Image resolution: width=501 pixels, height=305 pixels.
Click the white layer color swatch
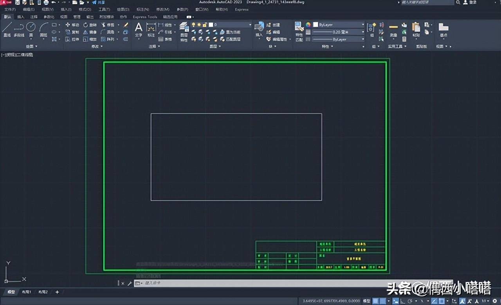click(211, 25)
